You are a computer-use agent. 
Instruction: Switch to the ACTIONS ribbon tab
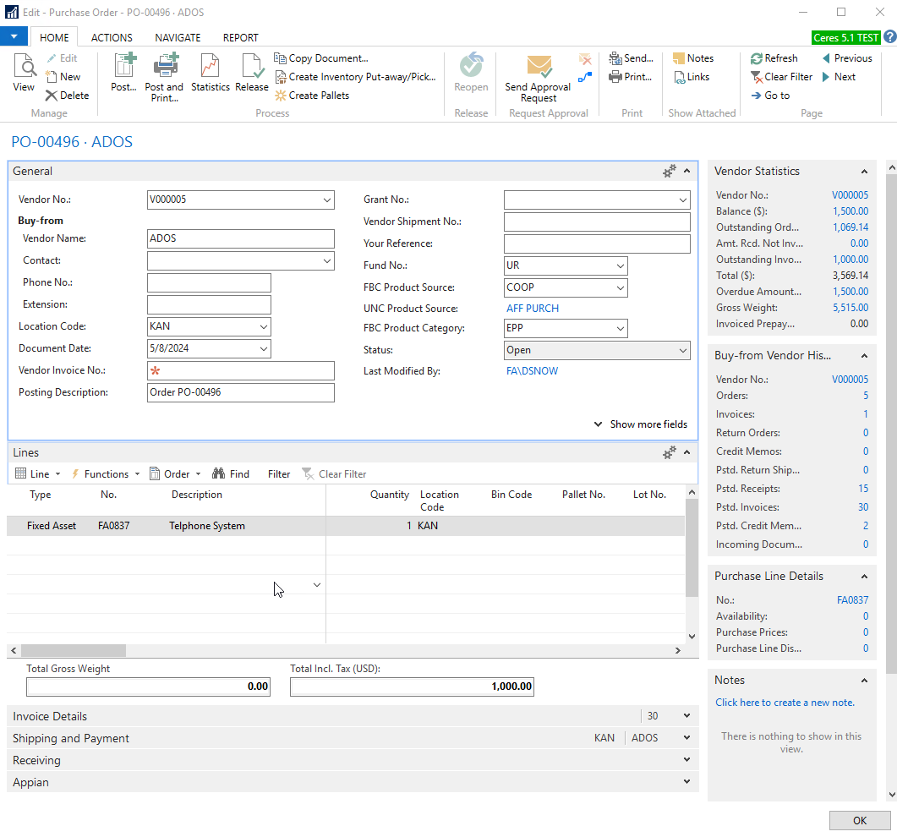[x=112, y=37]
